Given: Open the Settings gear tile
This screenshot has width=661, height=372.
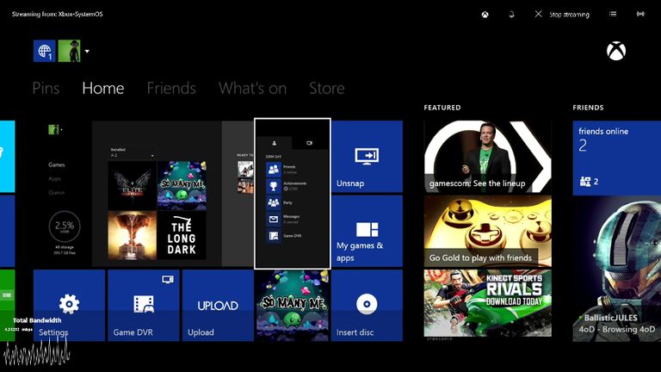Looking at the screenshot, I should 69,306.
